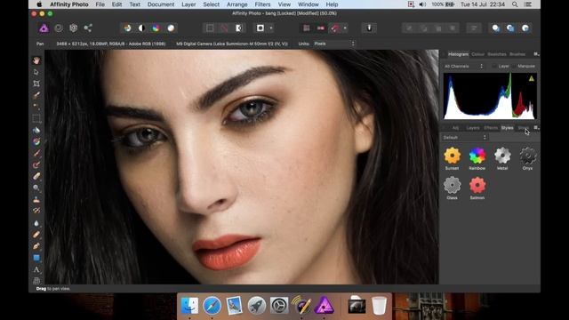
Task: Switch to the Colour tab
Action: (477, 54)
